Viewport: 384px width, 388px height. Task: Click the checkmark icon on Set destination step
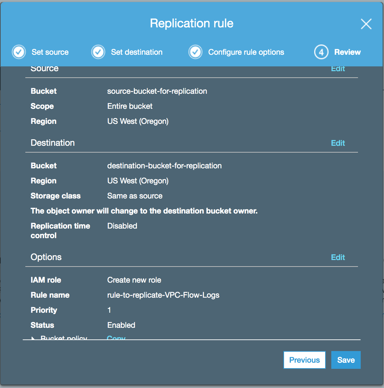[98, 52]
